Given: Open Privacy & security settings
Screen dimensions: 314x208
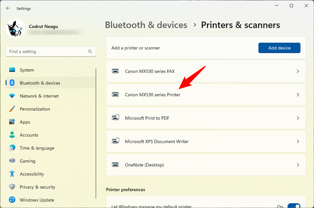Looking at the screenshot, I should [x=50, y=187].
